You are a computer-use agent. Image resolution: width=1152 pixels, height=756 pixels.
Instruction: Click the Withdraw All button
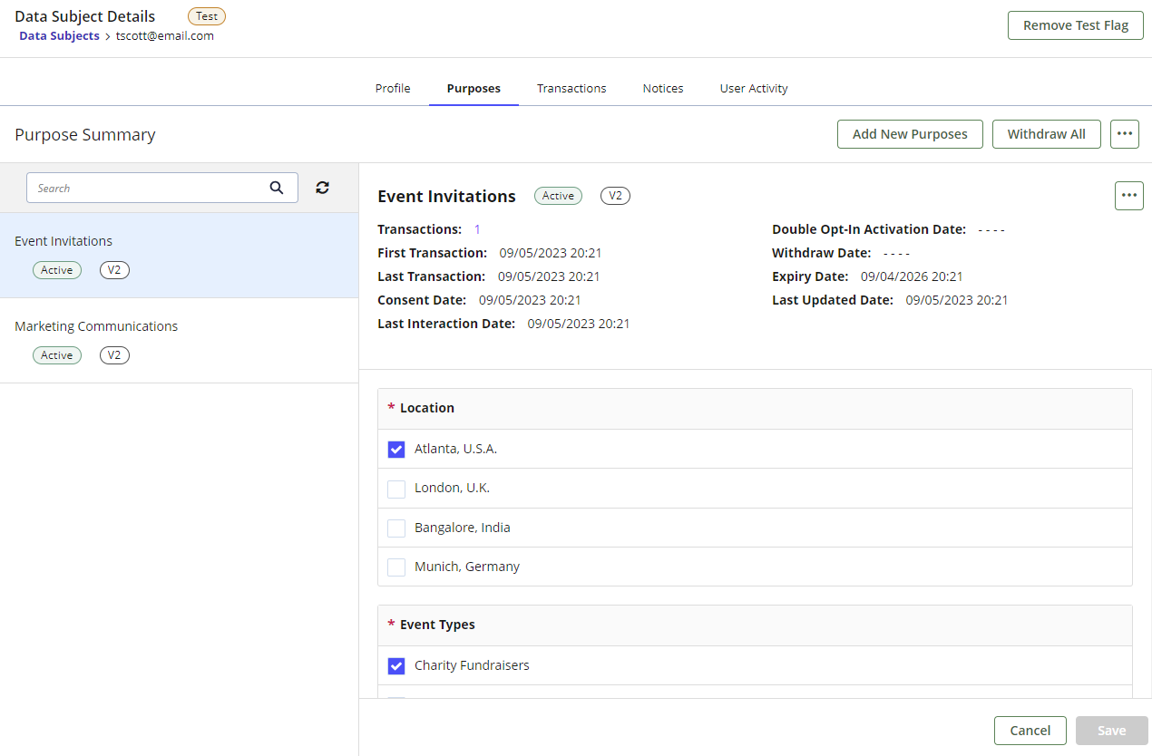click(x=1047, y=133)
